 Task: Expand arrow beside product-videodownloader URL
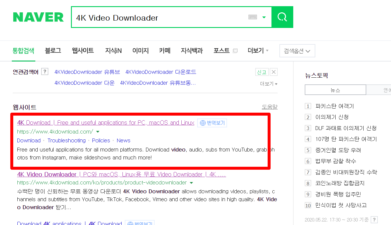click(x=191, y=183)
